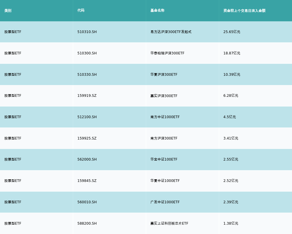Screen dimensions: 292x234
Task: Click inflow amount 25.65亿元
Action: click(x=232, y=32)
